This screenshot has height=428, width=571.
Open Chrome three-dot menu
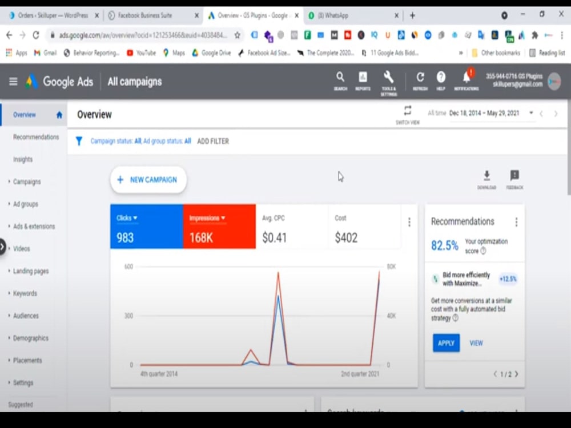tap(562, 35)
